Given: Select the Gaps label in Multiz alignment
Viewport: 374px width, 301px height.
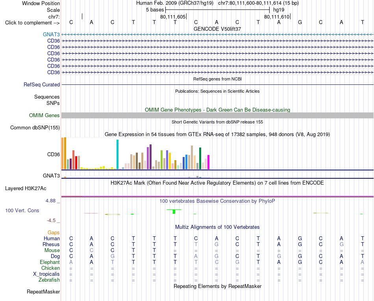Looking at the screenshot, I should coord(54,232).
